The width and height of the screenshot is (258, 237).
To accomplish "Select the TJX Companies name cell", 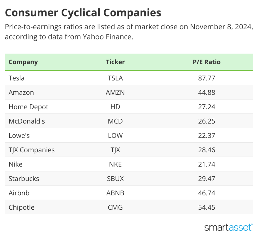I will (32, 150).
